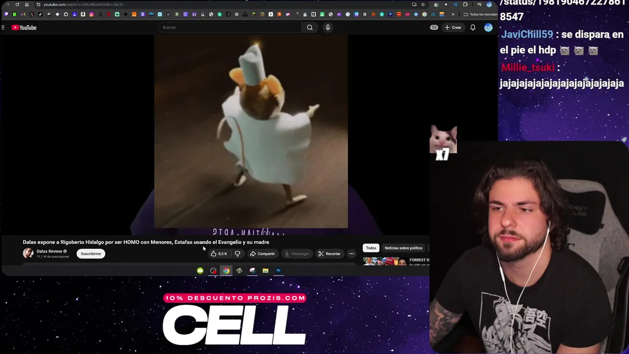Open more actions three-dot menu
629x354 pixels.
[351, 254]
